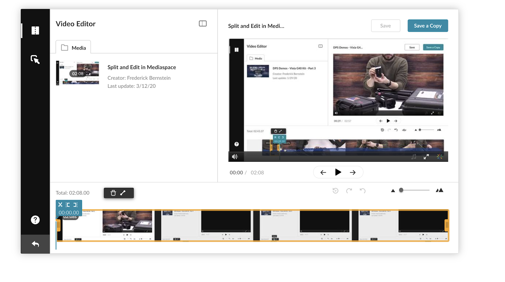Select the Split and Edit in Mediaspace thumbnail

(78, 73)
